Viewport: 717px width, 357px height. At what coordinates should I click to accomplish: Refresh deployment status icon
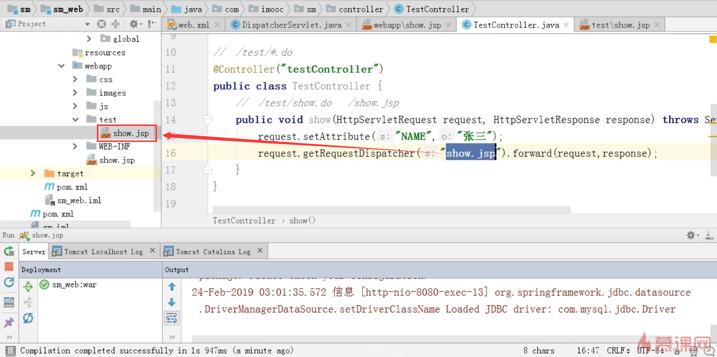pos(28,318)
